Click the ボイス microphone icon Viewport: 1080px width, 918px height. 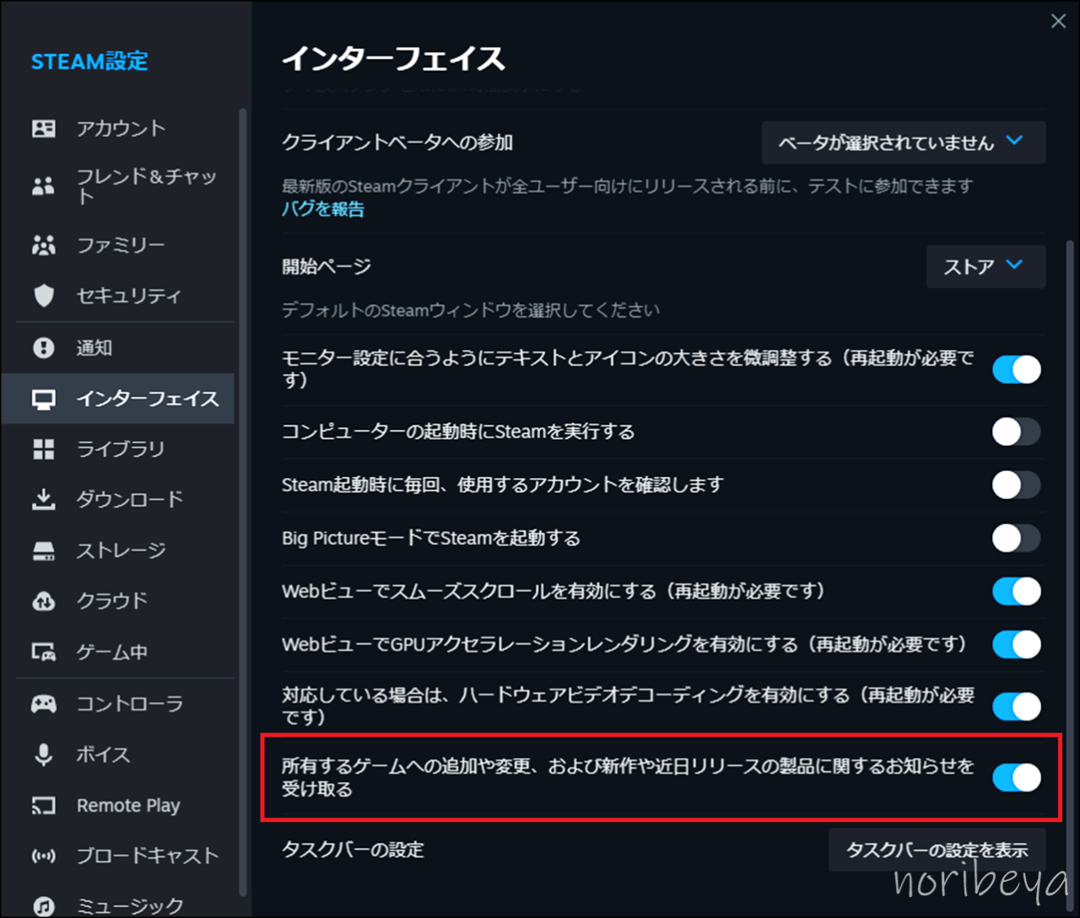pos(43,754)
